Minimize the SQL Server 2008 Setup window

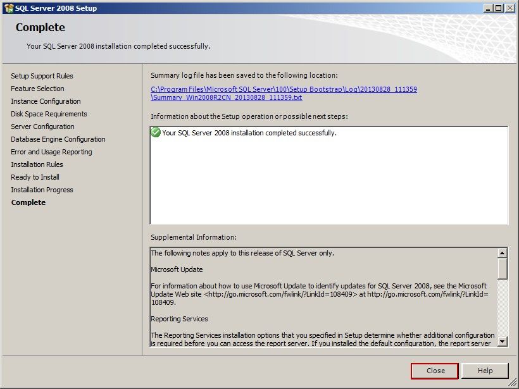(x=487, y=8)
